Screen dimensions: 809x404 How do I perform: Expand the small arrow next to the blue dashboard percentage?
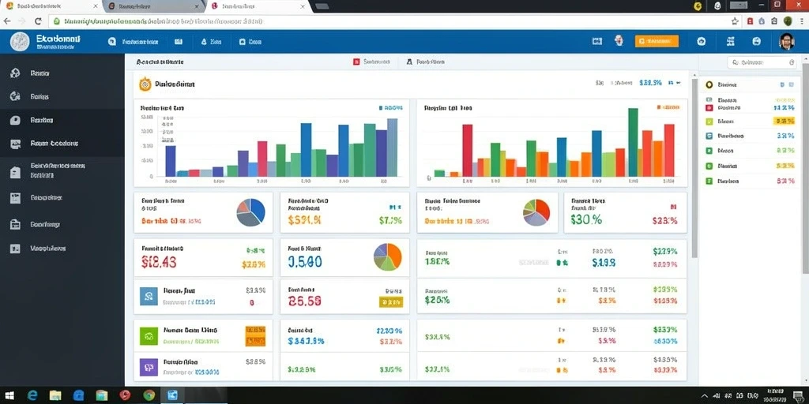pyautogui.click(x=679, y=82)
